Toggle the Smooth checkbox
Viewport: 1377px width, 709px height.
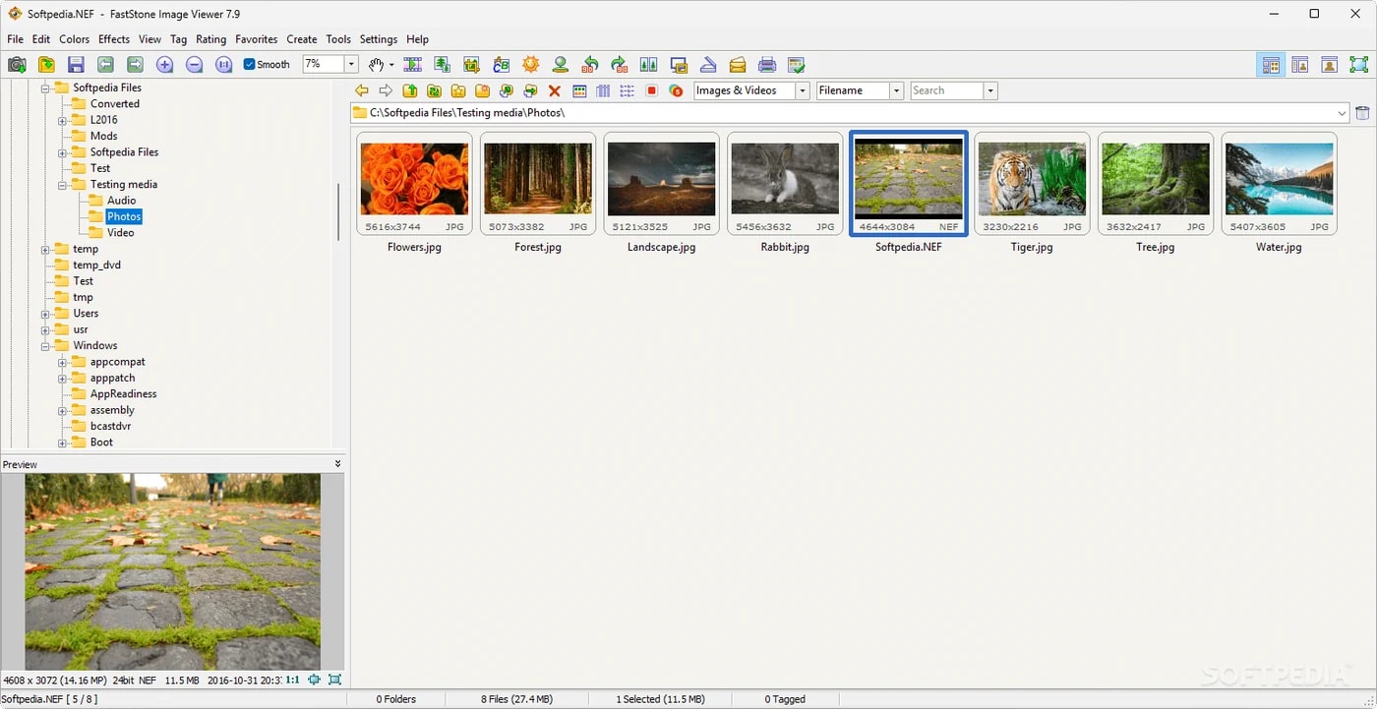(249, 64)
